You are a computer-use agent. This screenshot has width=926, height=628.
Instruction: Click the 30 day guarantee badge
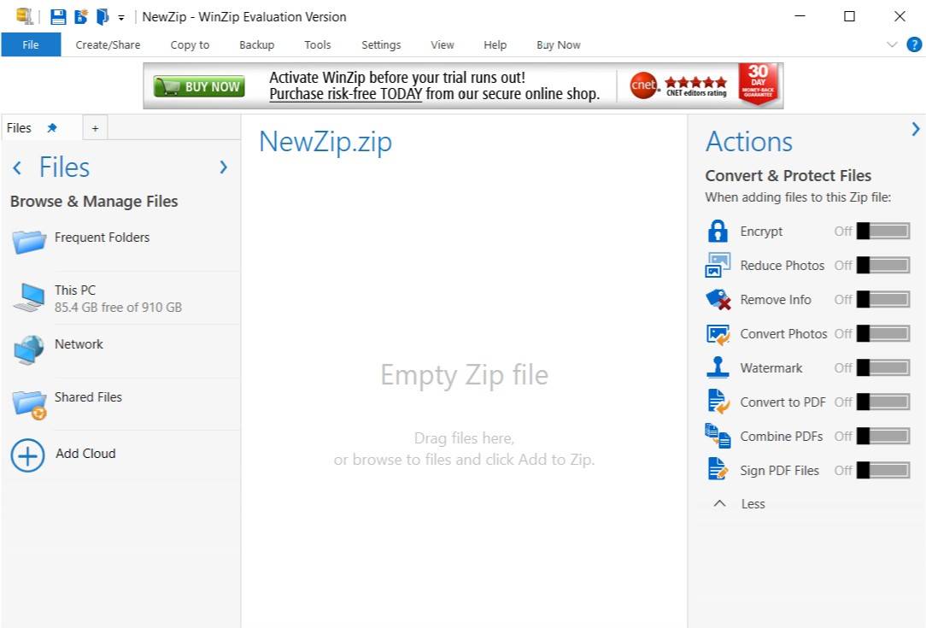click(758, 84)
